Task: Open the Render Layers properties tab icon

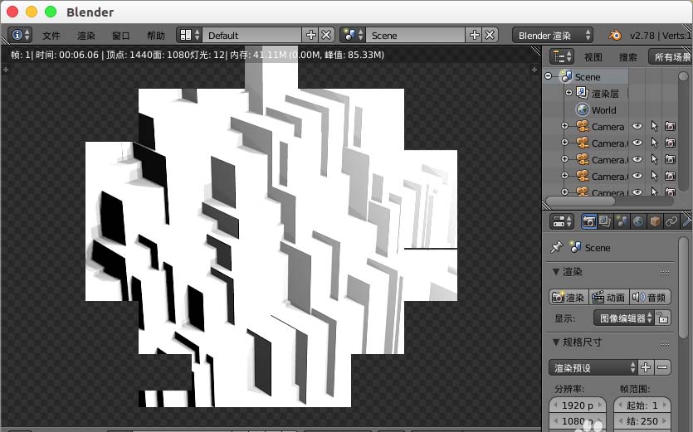Action: [605, 221]
